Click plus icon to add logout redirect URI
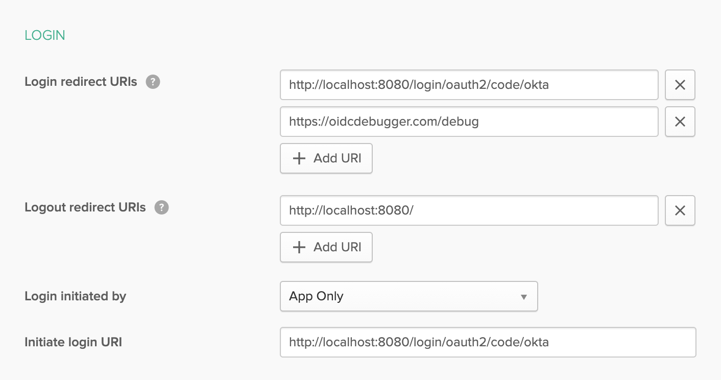 (x=299, y=247)
